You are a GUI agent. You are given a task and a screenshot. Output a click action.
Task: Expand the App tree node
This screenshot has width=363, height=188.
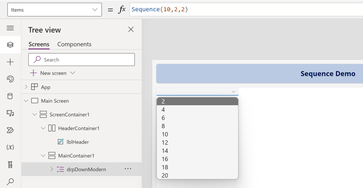click(x=26, y=87)
